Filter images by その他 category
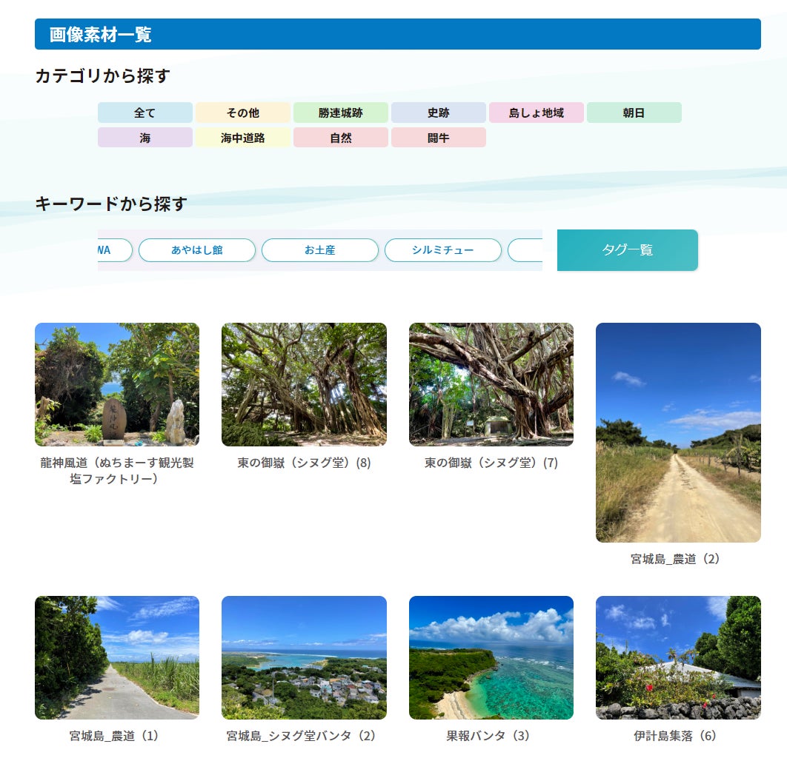Screen dimensions: 787x761 243,112
